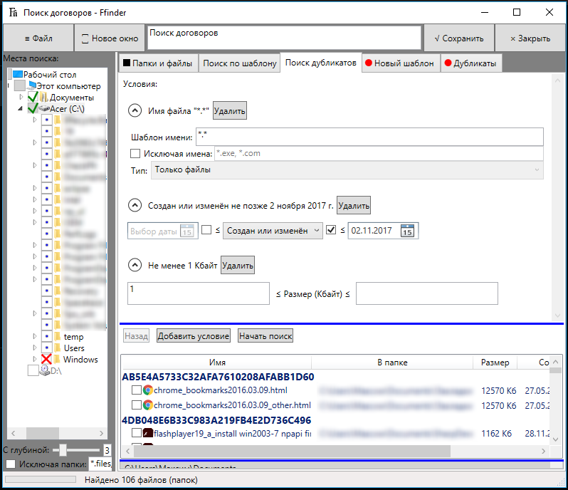This screenshot has width=568, height=490.
Task: Toggle the dotted checkbox for temp folder
Action: coord(46,337)
